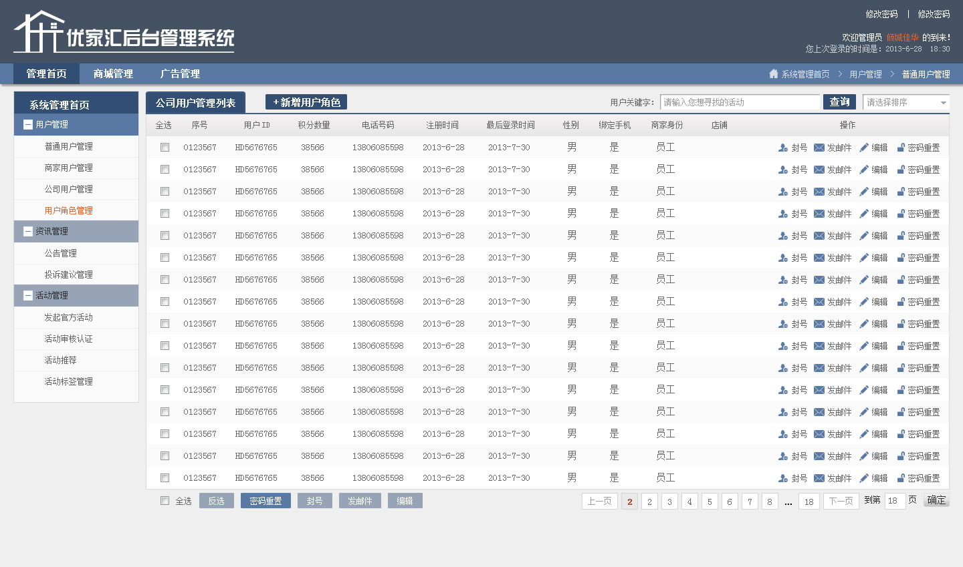
Task: Go to page 8 in pagination
Action: point(770,502)
